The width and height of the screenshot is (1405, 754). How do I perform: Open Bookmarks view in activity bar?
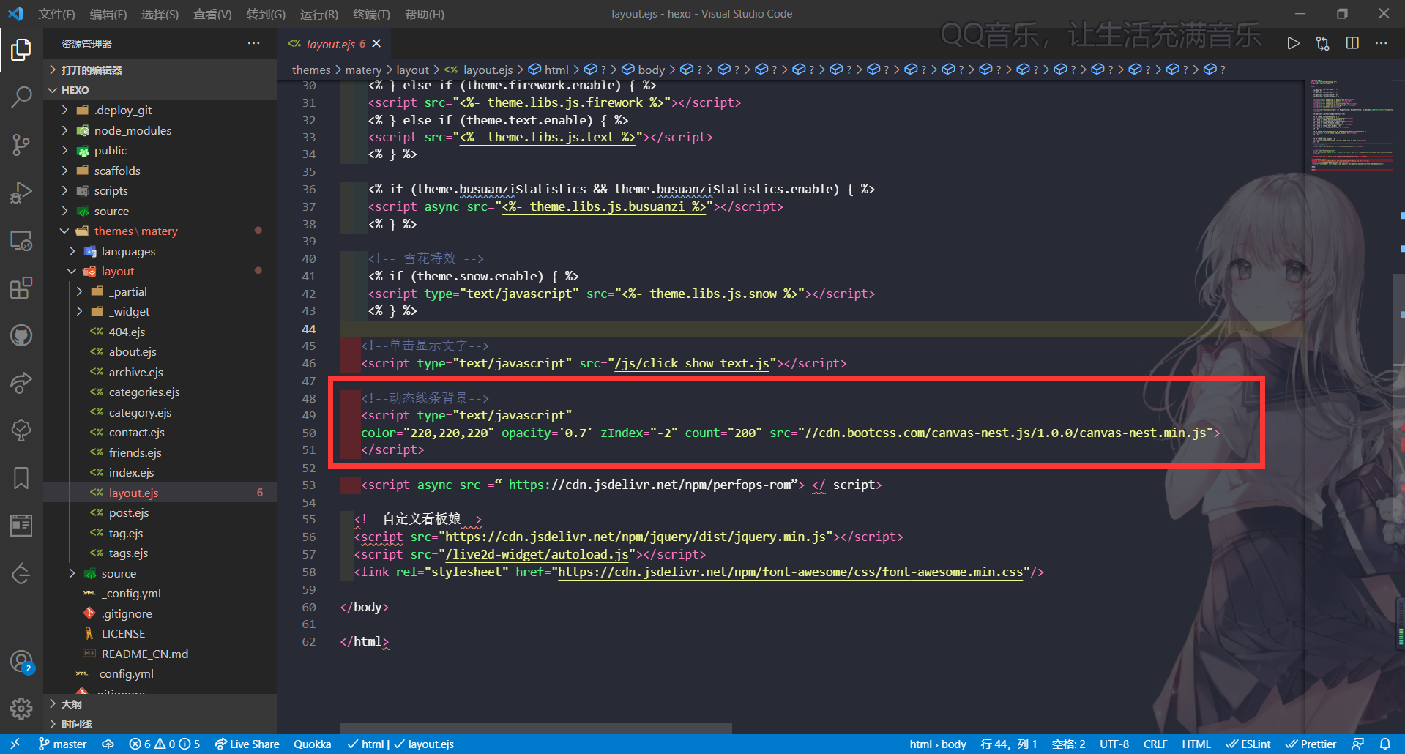coord(21,478)
